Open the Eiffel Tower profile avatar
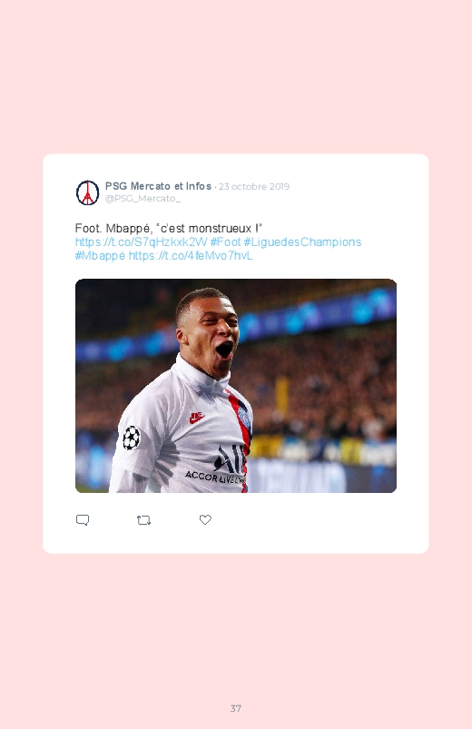The width and height of the screenshot is (472, 729). tap(87, 192)
